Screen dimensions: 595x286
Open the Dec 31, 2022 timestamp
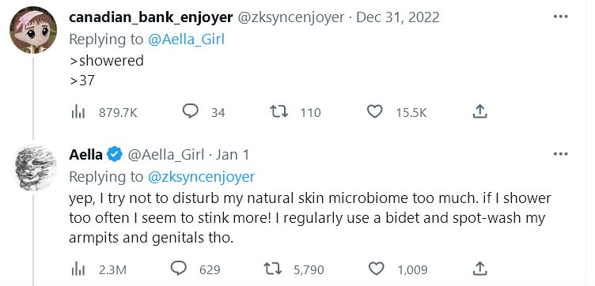click(398, 17)
